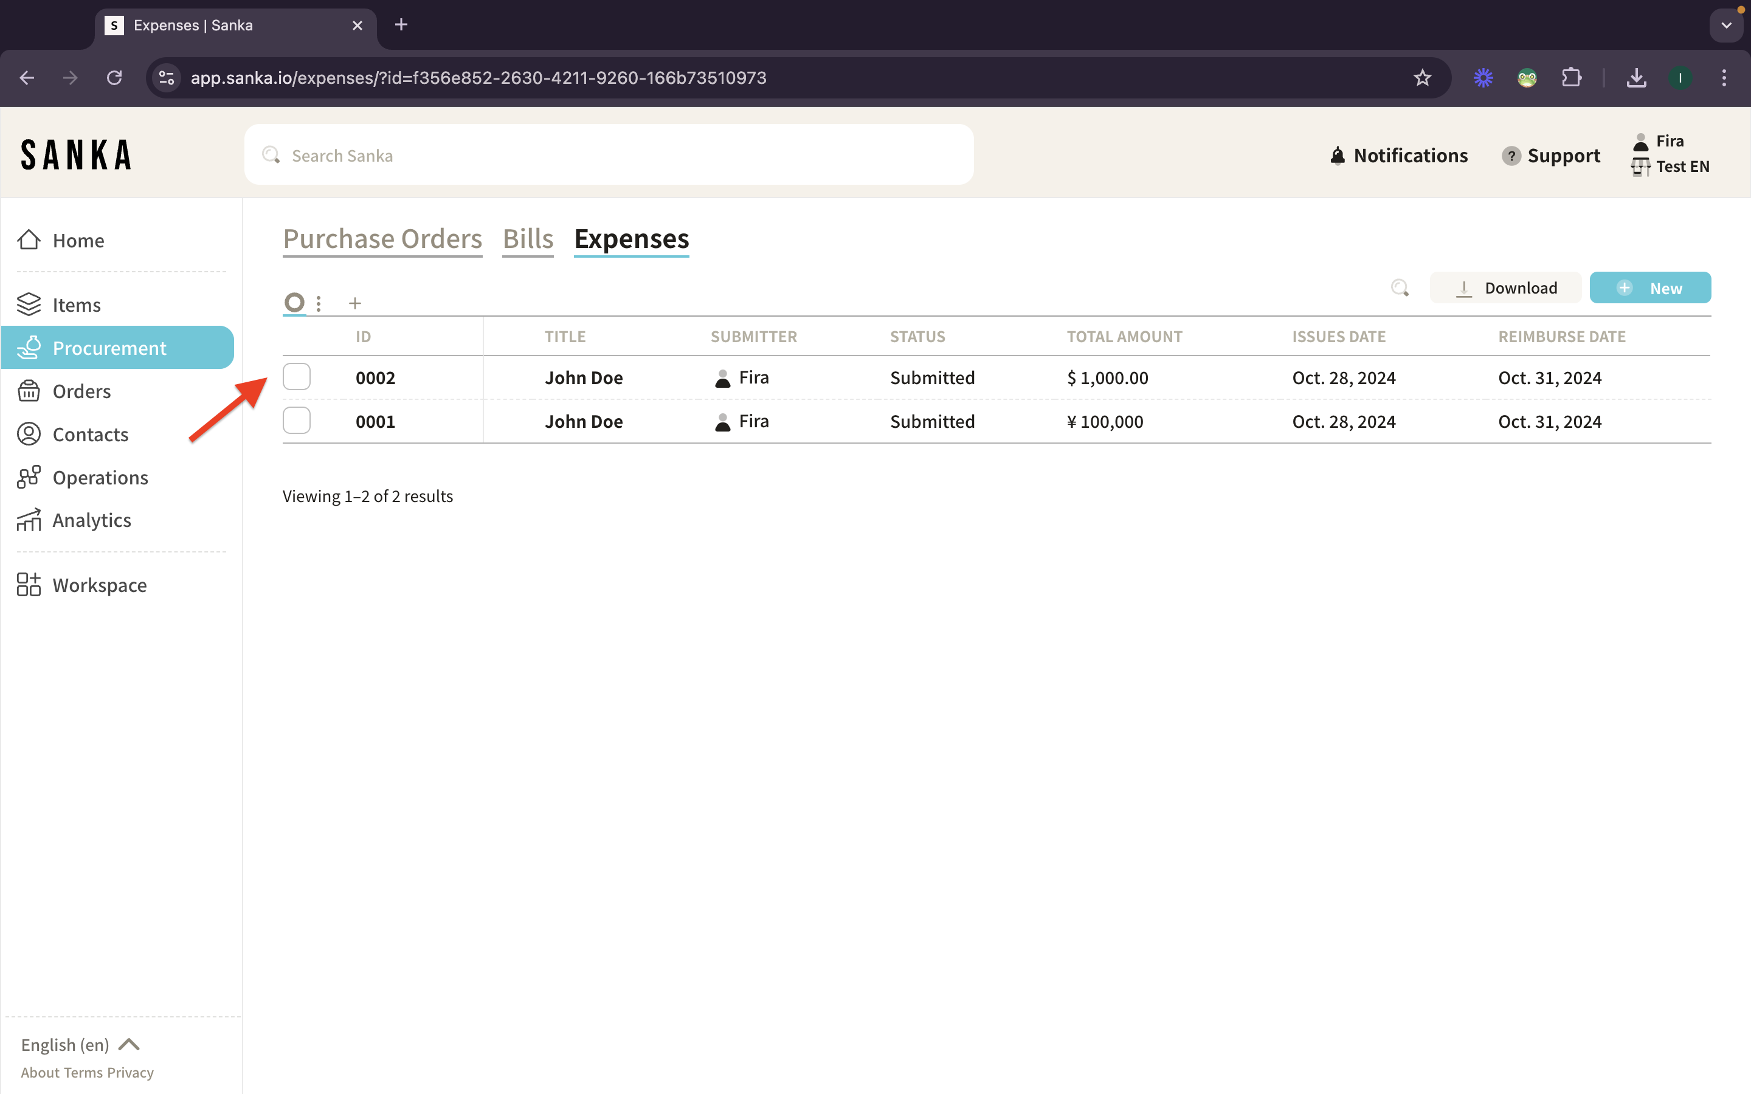The width and height of the screenshot is (1751, 1094).
Task: Switch to the Purchase Orders tab
Action: coord(382,239)
